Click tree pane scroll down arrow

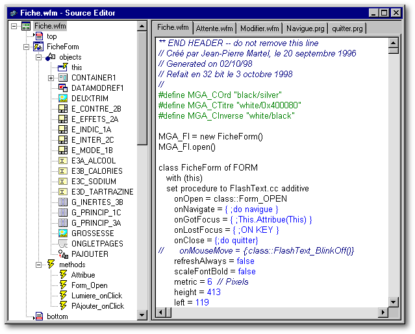[142, 315]
